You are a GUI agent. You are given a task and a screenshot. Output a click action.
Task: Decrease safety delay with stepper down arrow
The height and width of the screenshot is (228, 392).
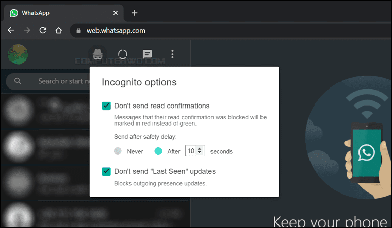pyautogui.click(x=199, y=152)
